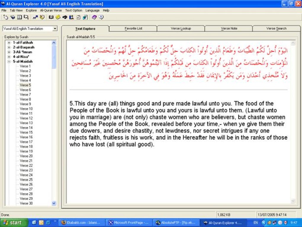Click the black open-book toolbar icon
The height and width of the screenshot is (227, 302).
pyautogui.click(x=51, y=18)
